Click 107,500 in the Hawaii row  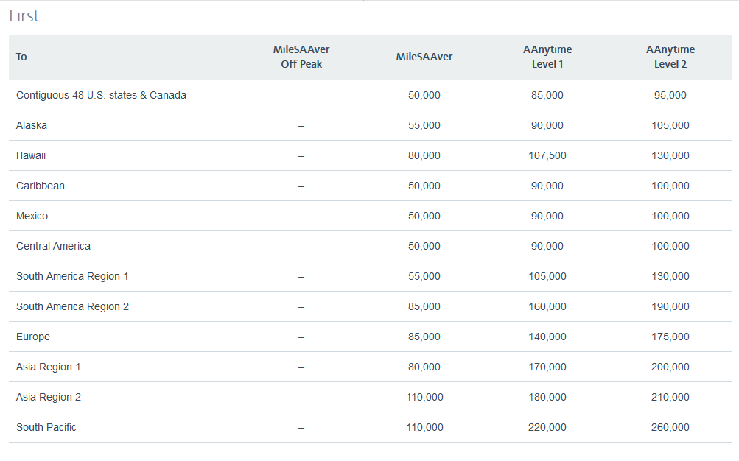[547, 155]
